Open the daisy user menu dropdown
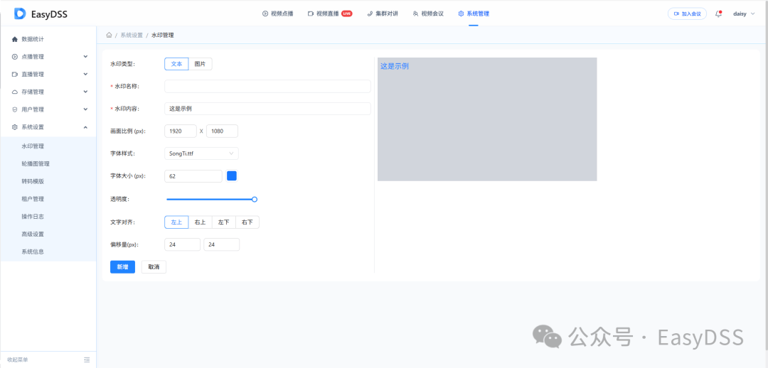 point(744,13)
